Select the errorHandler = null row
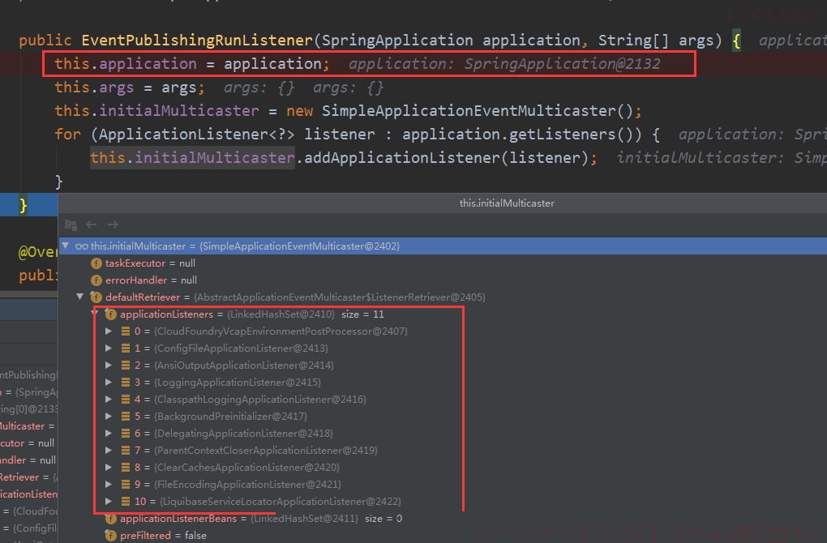 (443, 280)
